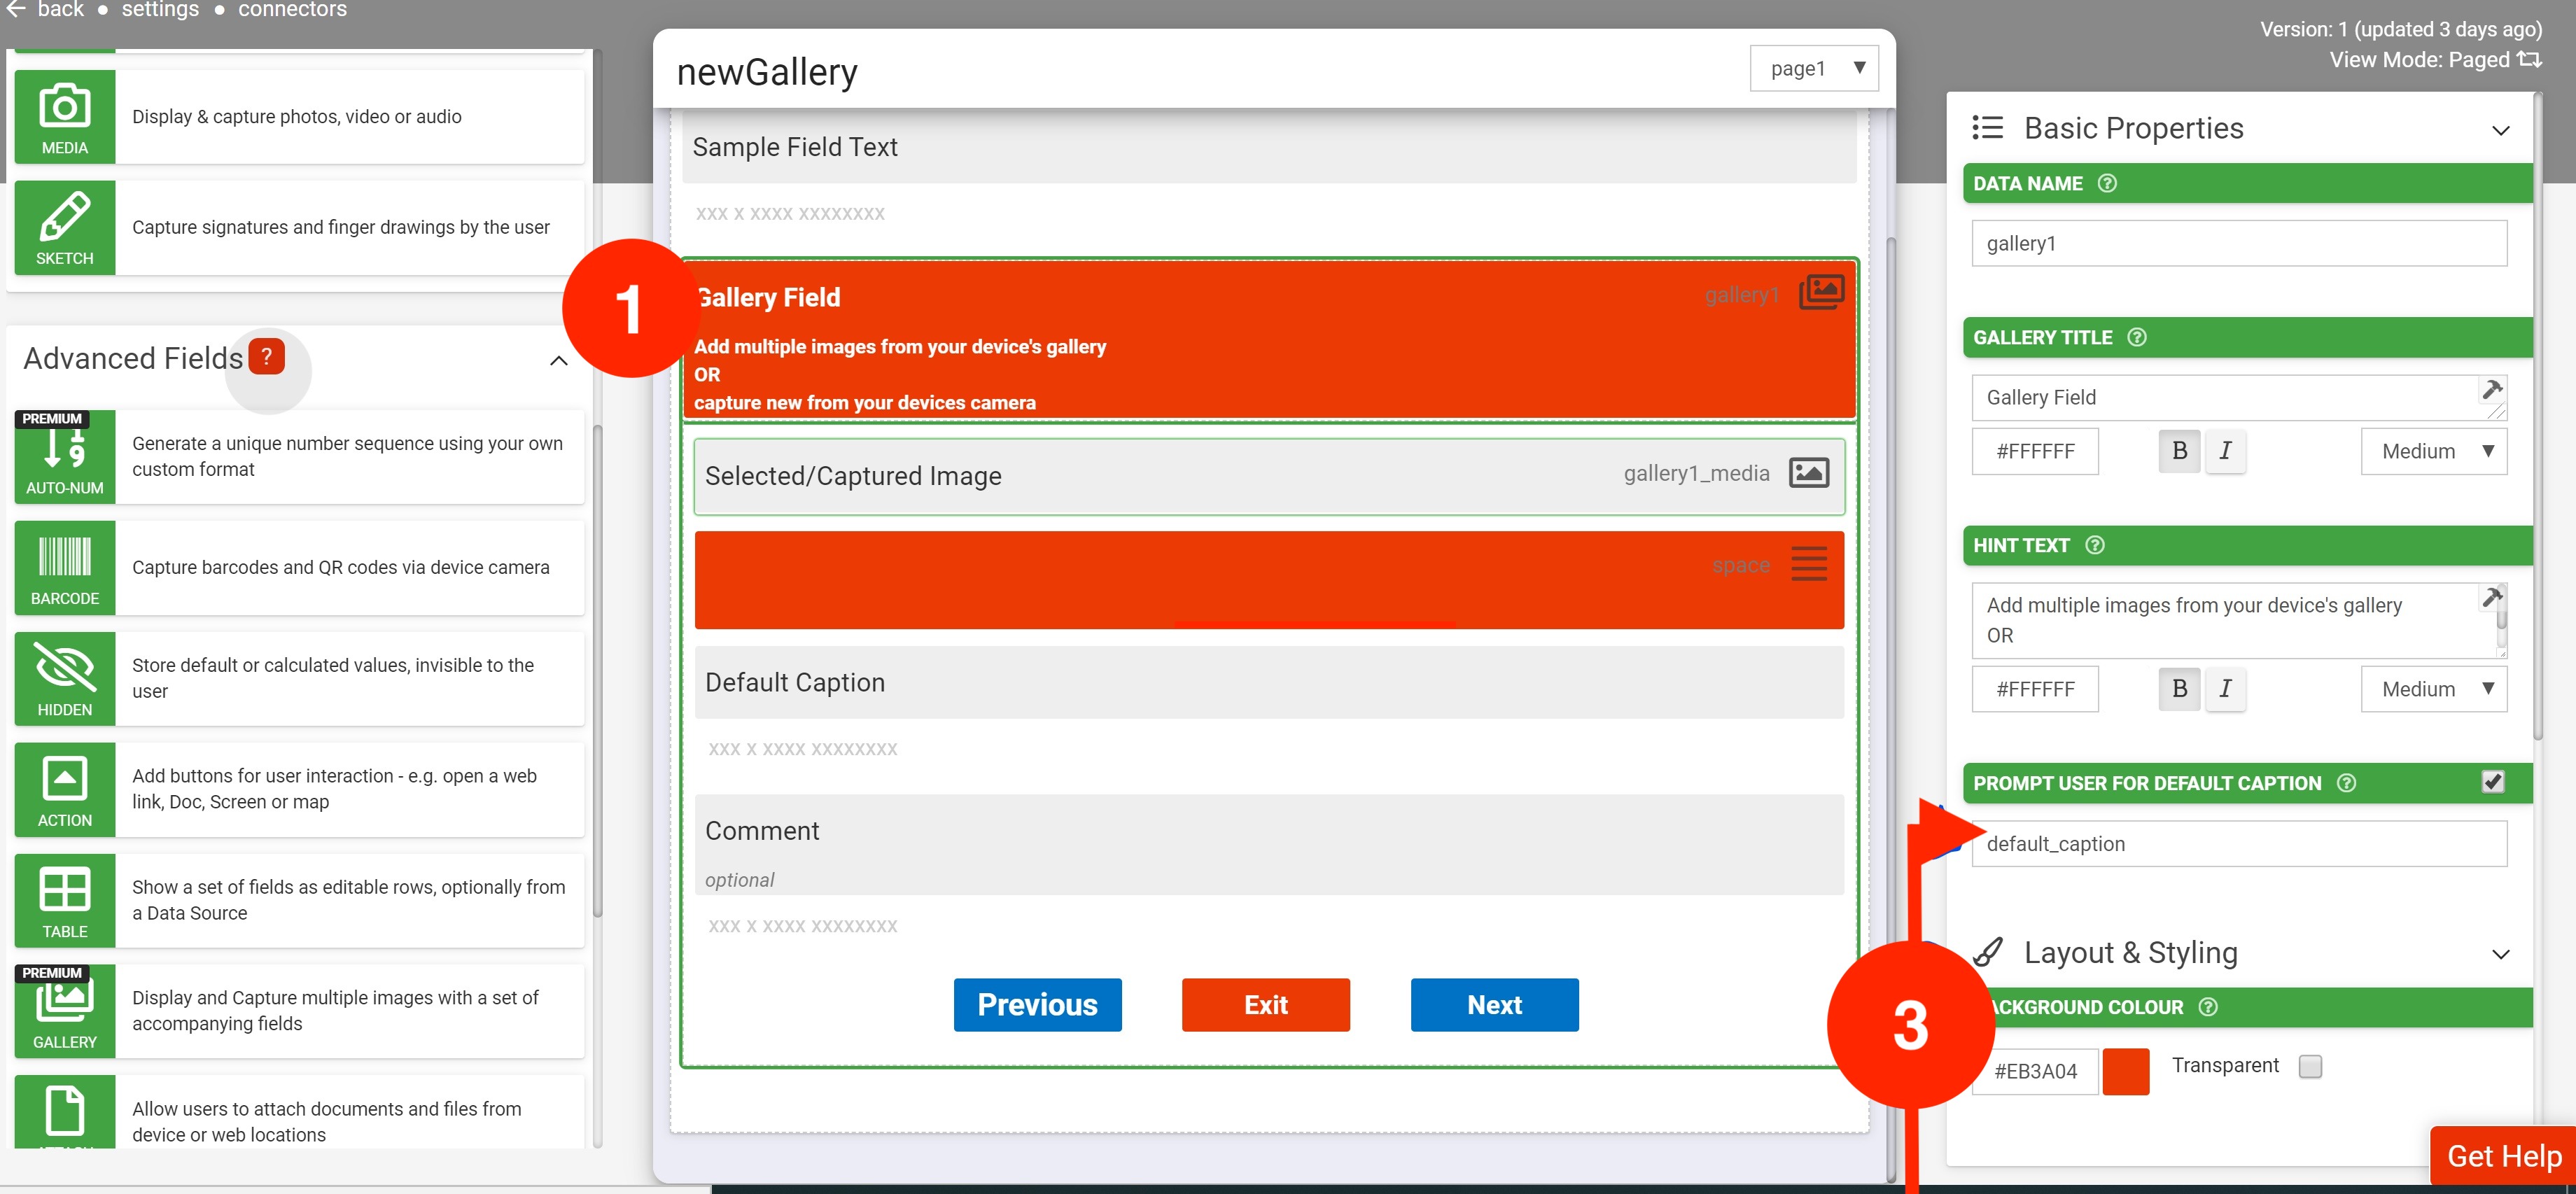Uncheck Prompt User For Default Caption

(2492, 782)
